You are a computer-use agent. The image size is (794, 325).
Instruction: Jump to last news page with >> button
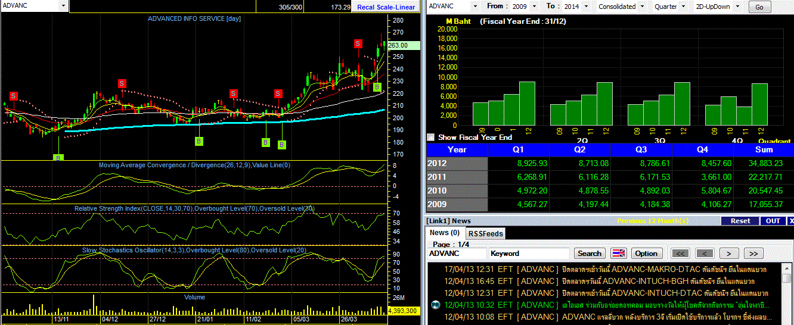[x=753, y=253]
